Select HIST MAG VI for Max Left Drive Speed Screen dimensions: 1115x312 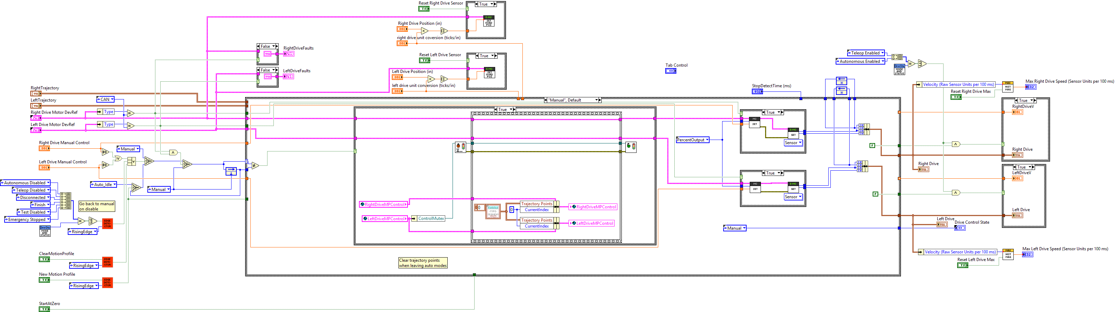pyautogui.click(x=1008, y=254)
